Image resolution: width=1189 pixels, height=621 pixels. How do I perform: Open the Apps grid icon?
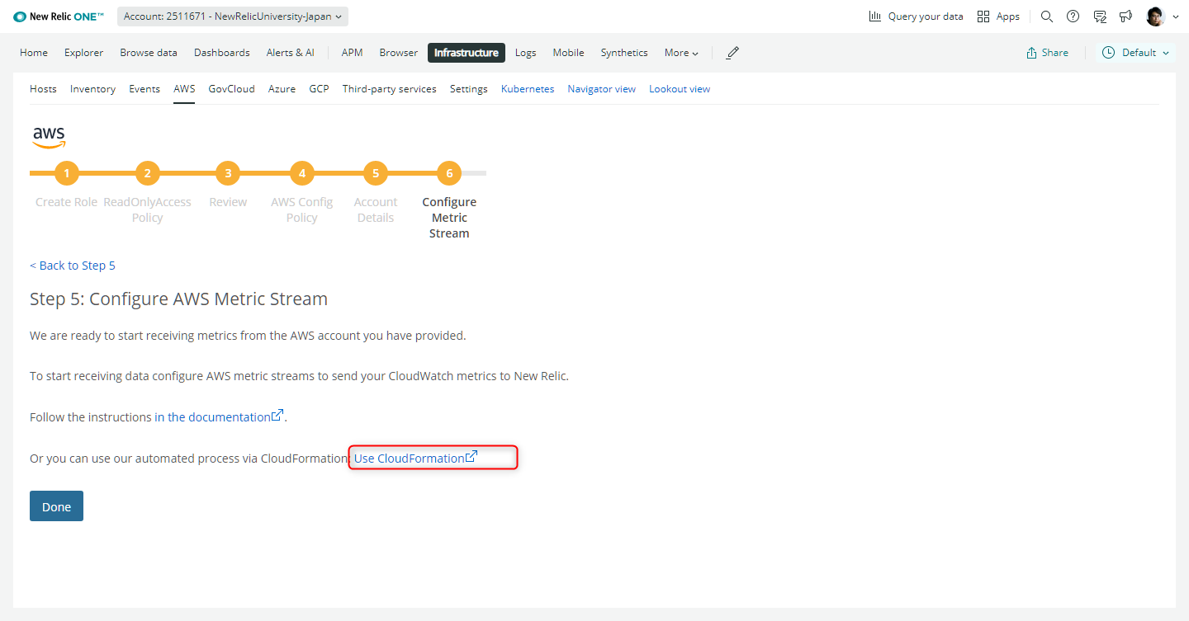click(x=983, y=16)
